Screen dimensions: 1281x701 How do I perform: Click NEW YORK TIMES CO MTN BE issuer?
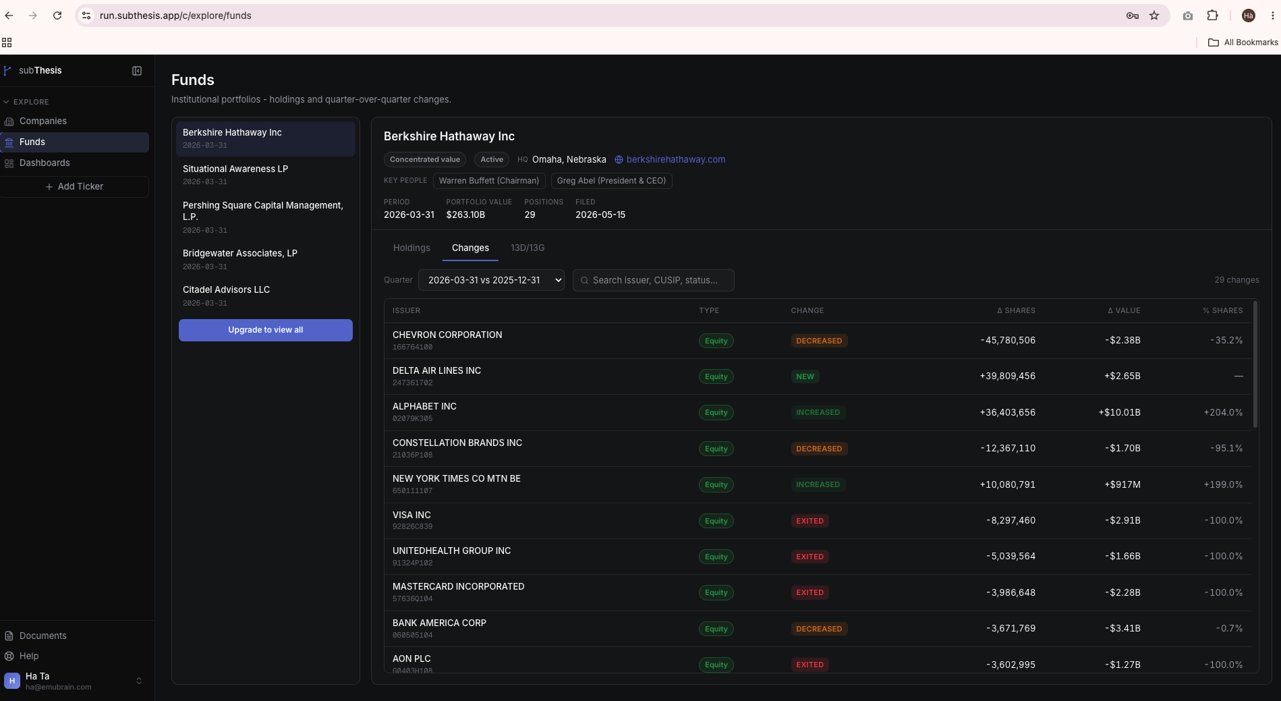457,479
